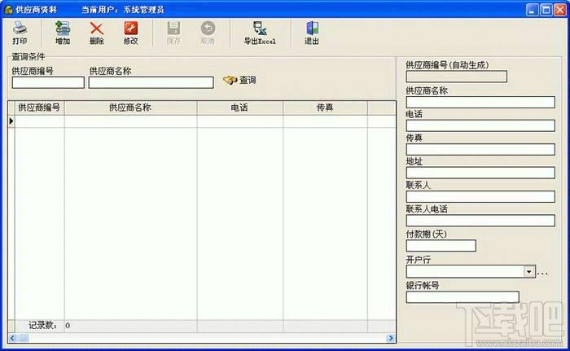Focus the 供应商编号 query input field

(x=48, y=82)
